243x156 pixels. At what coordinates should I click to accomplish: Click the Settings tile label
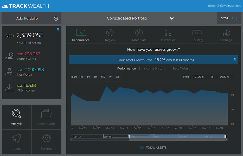(46, 149)
